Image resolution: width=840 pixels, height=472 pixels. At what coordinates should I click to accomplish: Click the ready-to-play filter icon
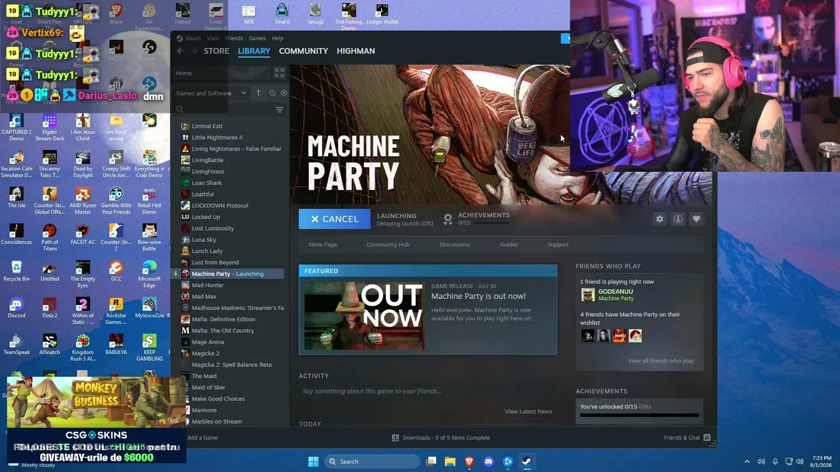click(283, 93)
